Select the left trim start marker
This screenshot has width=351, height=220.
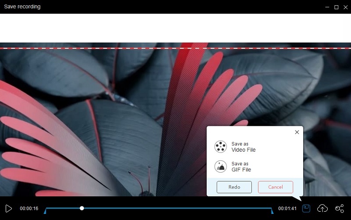tap(45, 211)
